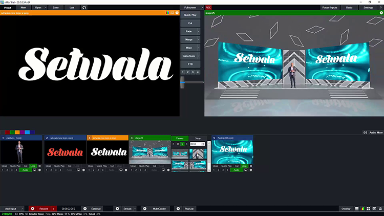This screenshot has width=384, height=216.
Task: Expand the Add Input dropdown arrow
Action: 21,209
